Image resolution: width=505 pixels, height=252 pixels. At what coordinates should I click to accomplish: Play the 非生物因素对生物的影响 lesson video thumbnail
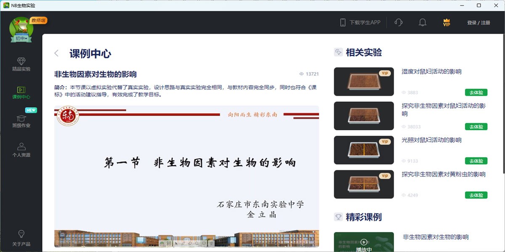(364, 242)
